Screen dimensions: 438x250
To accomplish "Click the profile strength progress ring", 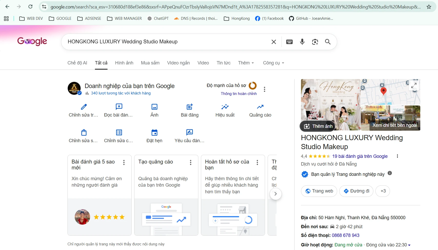I will click(252, 85).
